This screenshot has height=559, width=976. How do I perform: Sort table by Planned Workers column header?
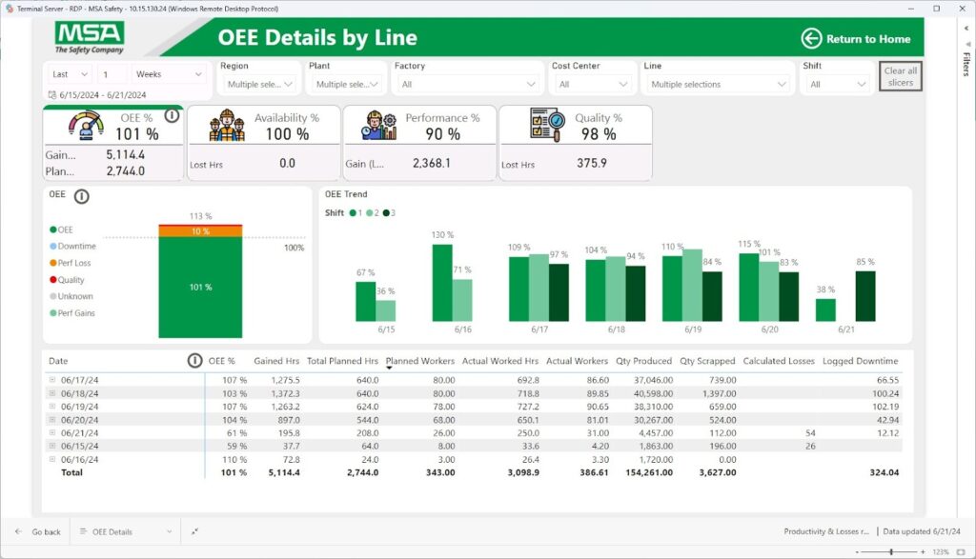(x=420, y=361)
